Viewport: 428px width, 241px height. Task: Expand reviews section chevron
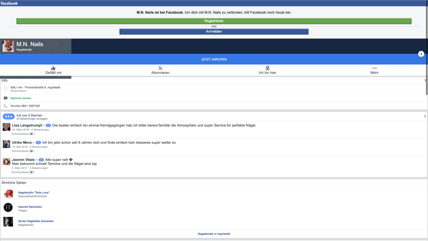(x=425, y=116)
